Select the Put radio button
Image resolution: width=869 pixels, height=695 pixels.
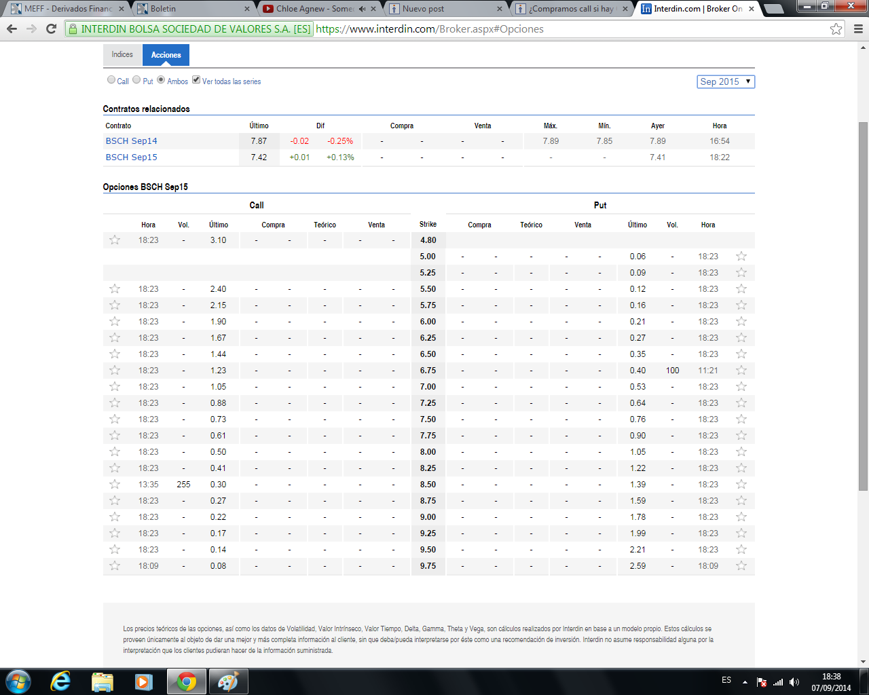(x=136, y=79)
